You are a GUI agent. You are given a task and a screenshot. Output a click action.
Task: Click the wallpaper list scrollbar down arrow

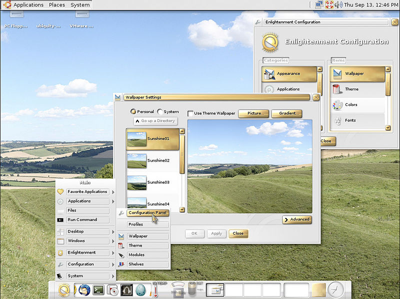coord(182,210)
